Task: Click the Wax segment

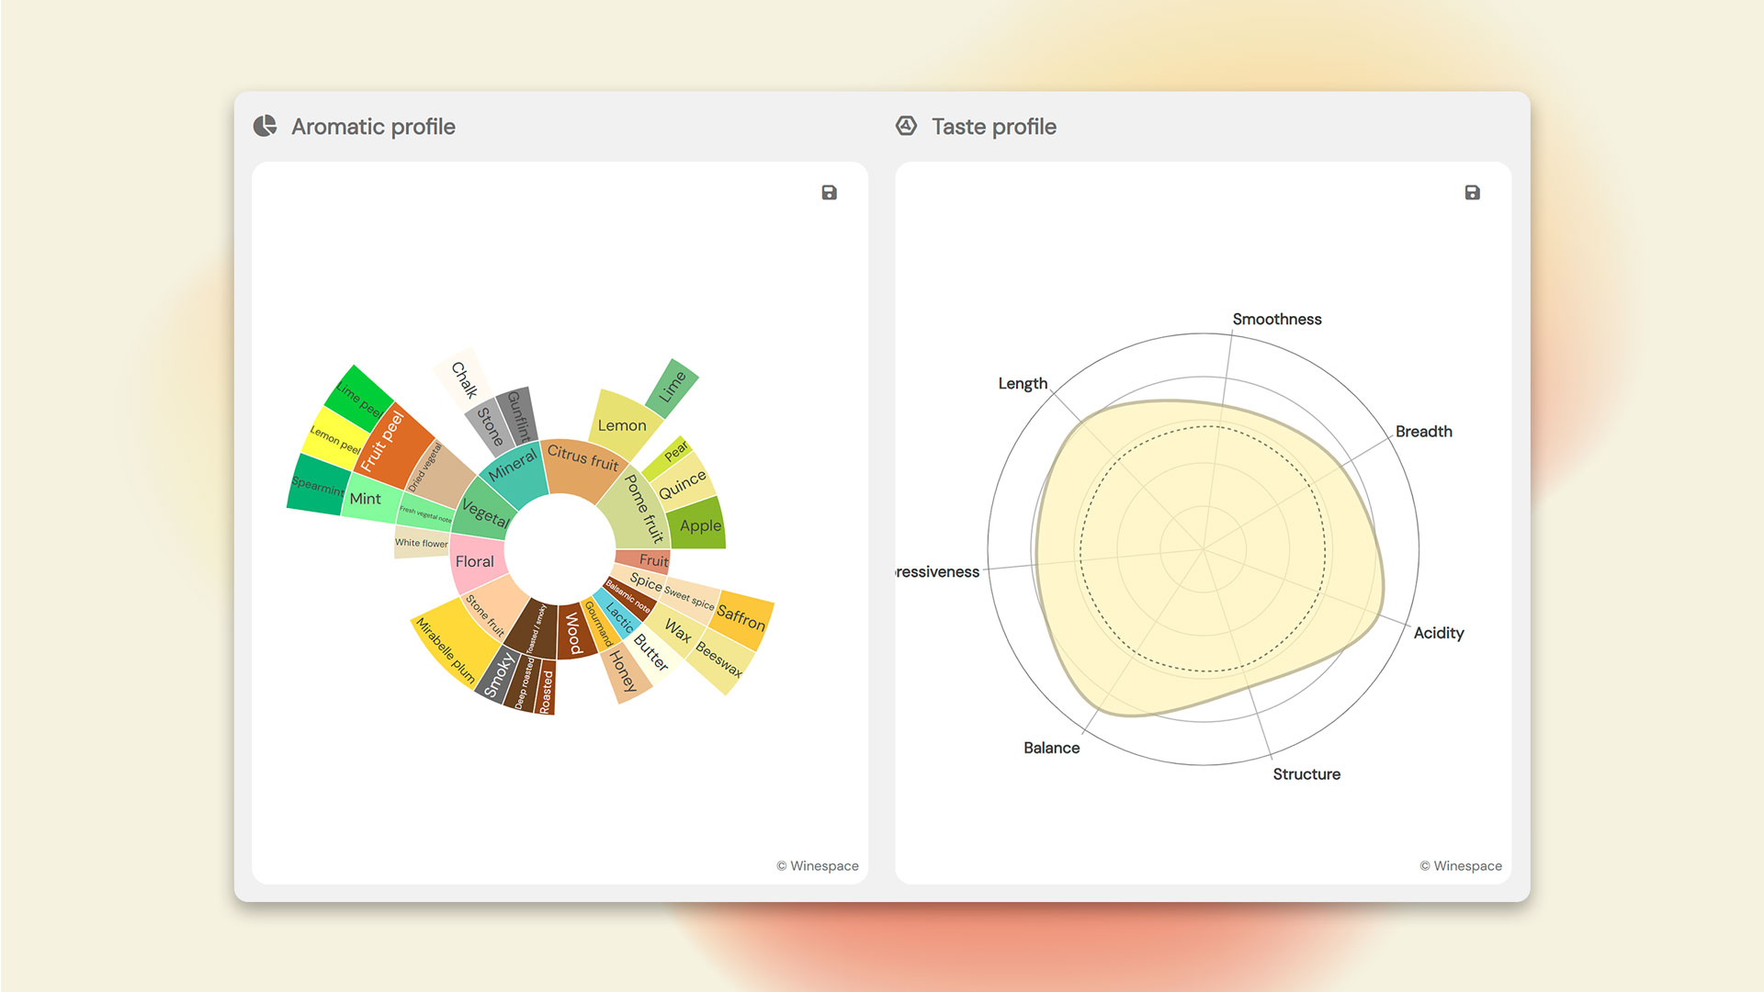Action: tap(678, 631)
